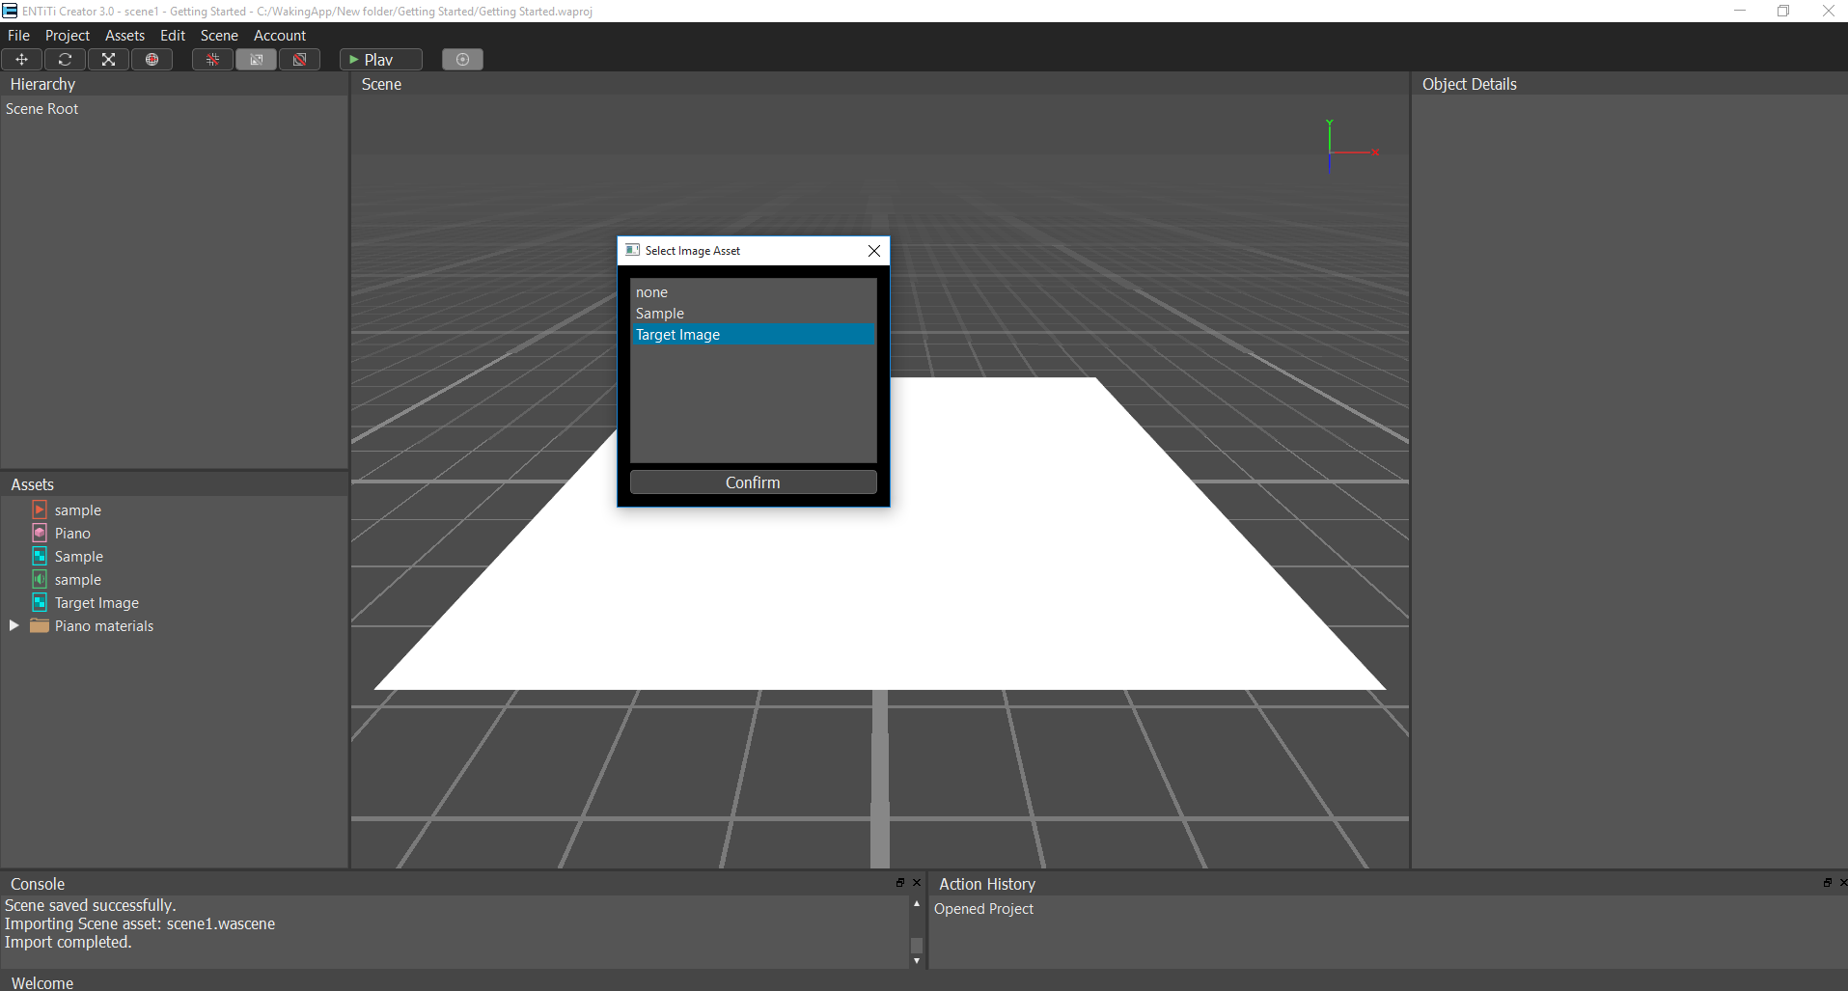Screen dimensions: 1848x991
Task: Choose 'none' in image asset list
Action: tap(753, 292)
